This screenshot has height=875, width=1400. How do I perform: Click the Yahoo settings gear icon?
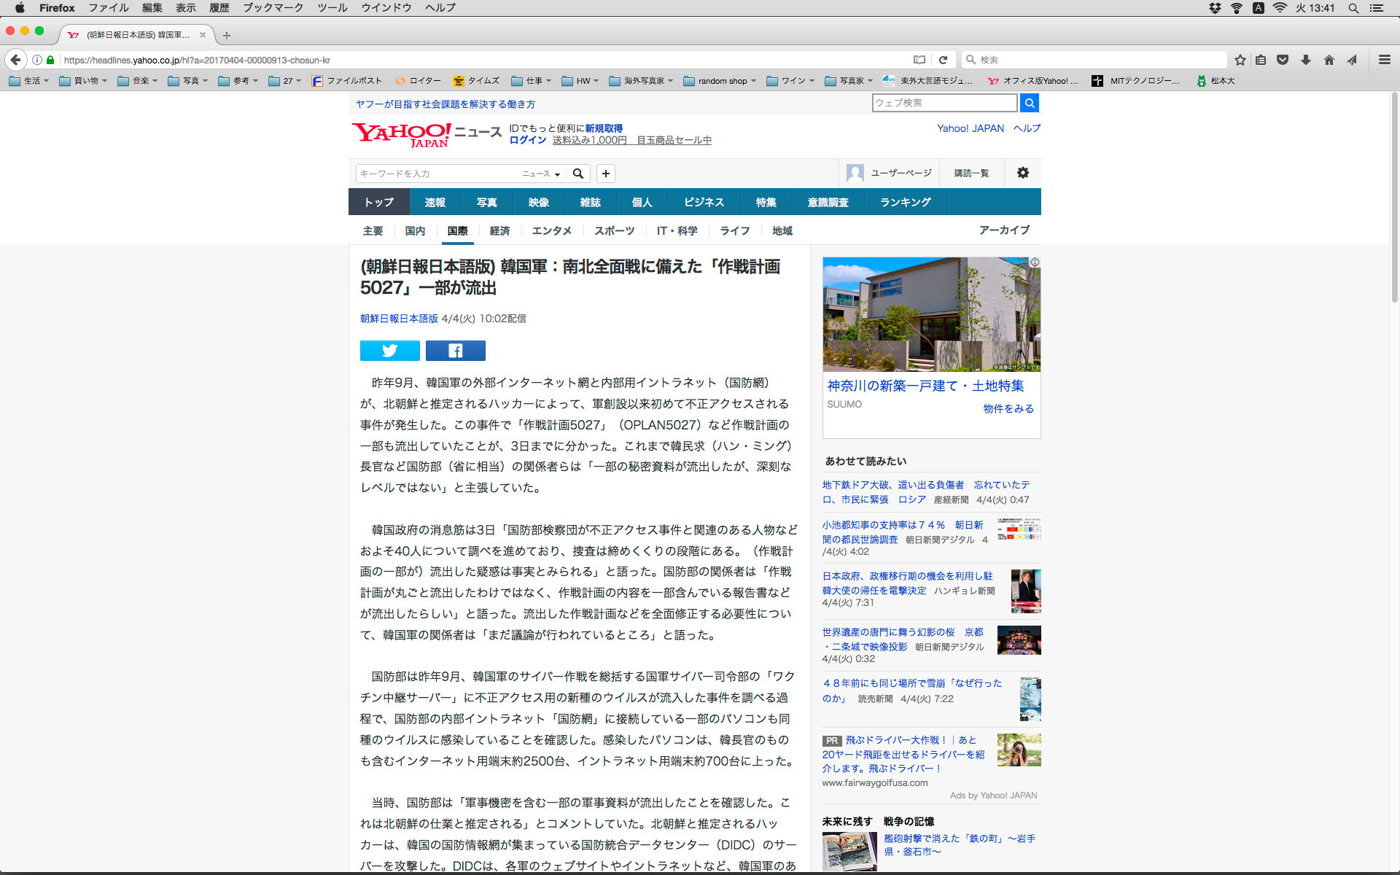[x=1022, y=173]
